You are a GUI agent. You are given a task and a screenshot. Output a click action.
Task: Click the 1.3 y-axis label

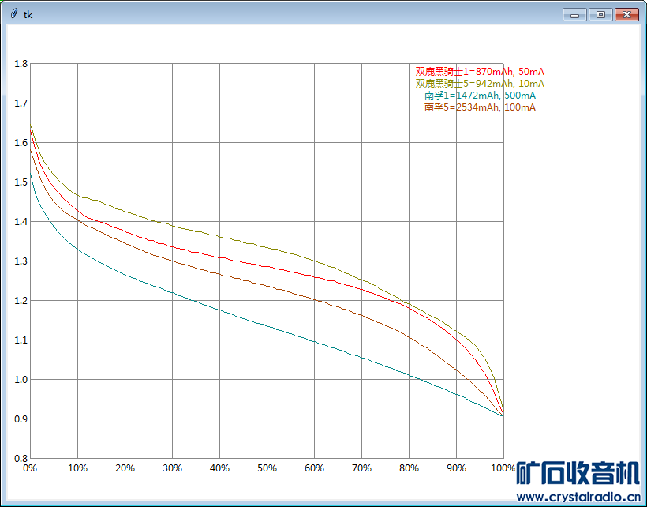pos(21,261)
